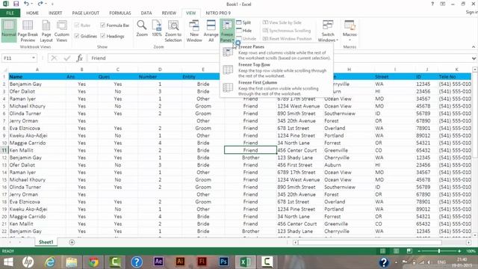Switch to Page Layout view
The image size is (478, 269).
(x=46, y=31)
